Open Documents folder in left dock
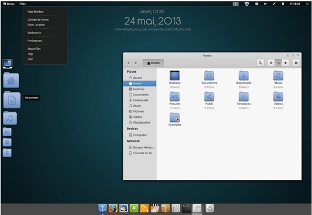The image size is (312, 215). point(12,100)
